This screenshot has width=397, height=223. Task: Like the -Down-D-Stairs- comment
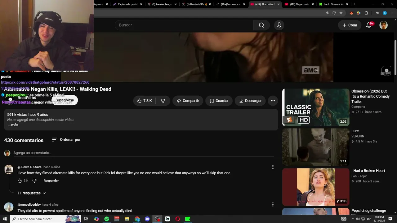point(20,181)
